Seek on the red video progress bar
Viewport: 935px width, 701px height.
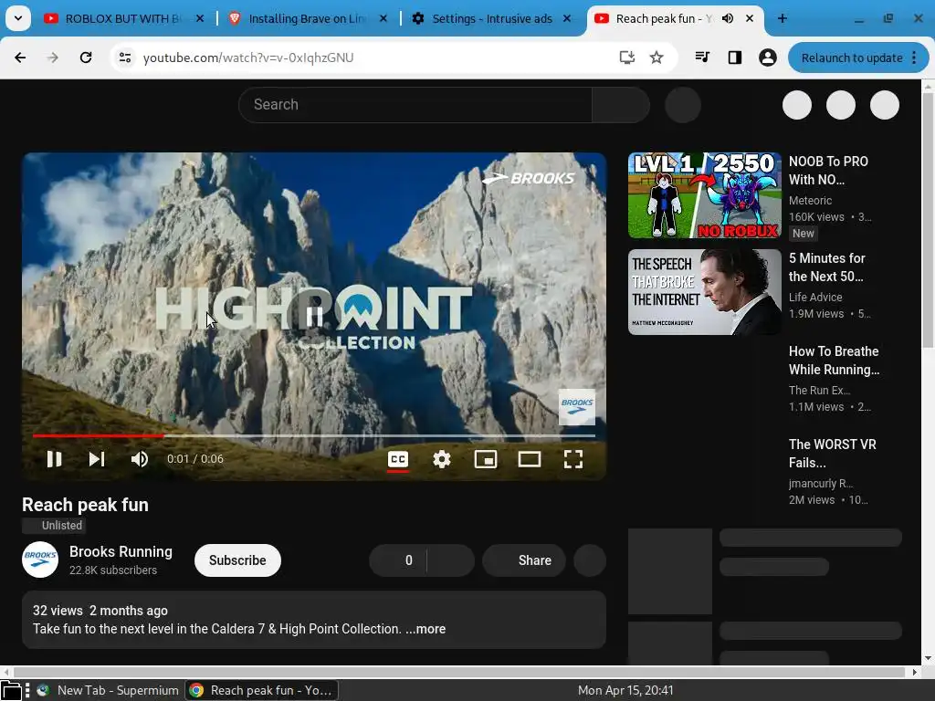(314, 435)
